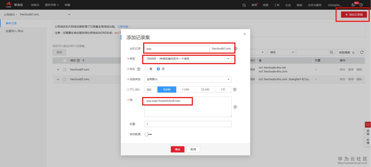Click the TTL seconds input showing 300

click(x=150, y=89)
